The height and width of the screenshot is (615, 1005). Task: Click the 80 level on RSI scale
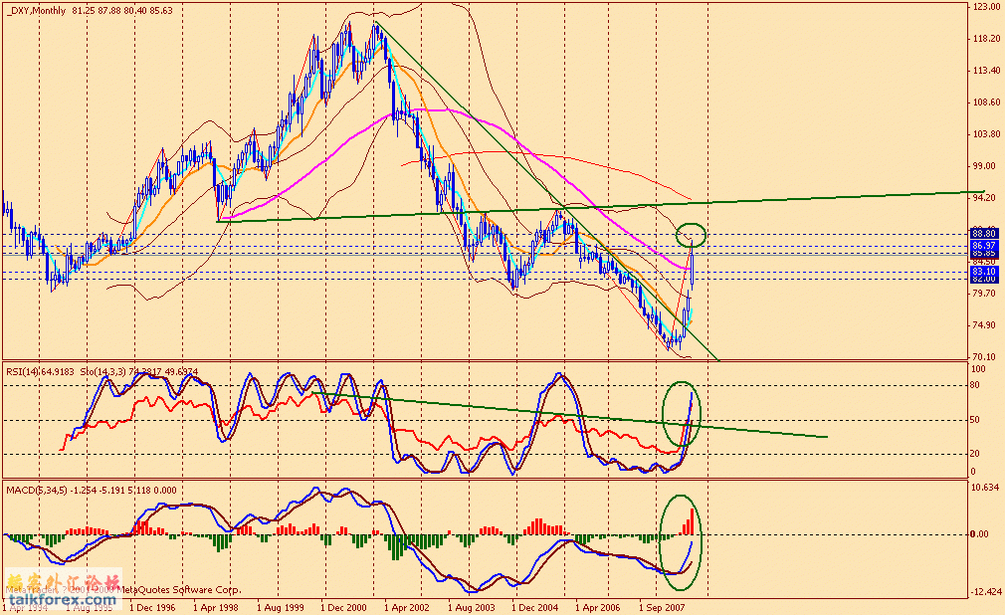(x=975, y=385)
